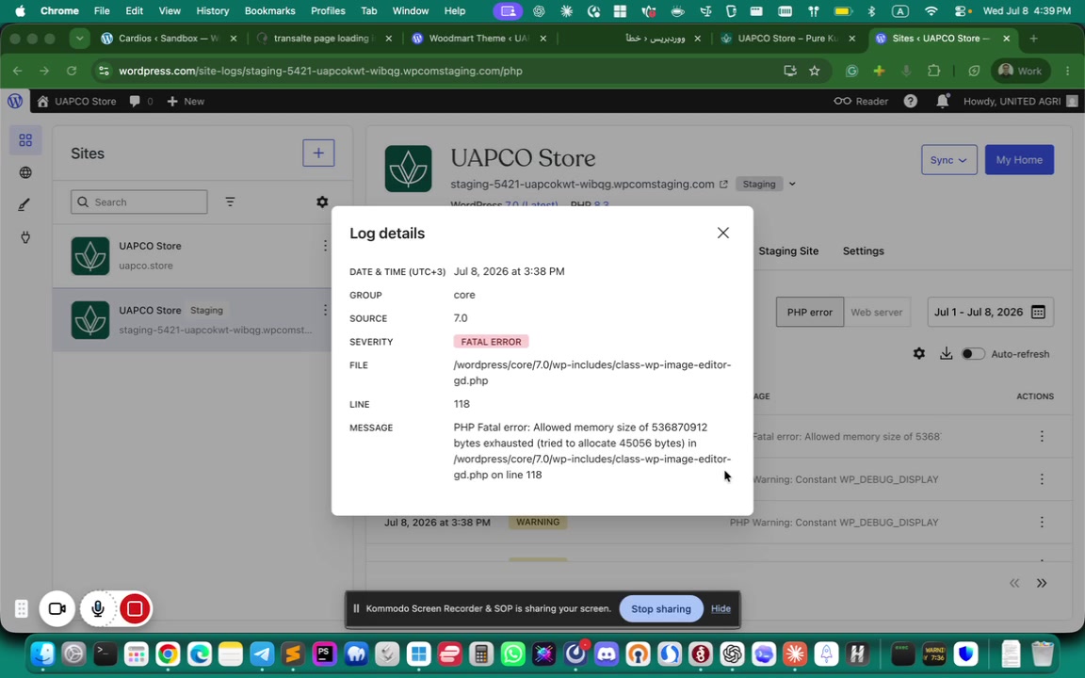The image size is (1085, 678).
Task: Open the brush icon in sidebar
Action: [25, 204]
